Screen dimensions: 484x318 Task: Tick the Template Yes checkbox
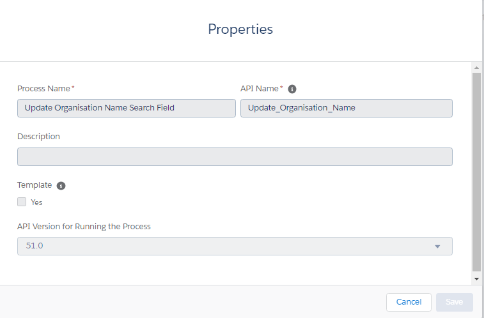point(22,202)
